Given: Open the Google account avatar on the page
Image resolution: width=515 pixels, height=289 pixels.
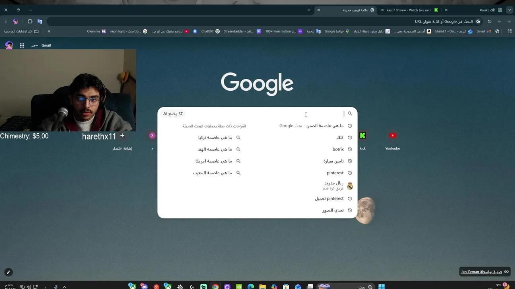Looking at the screenshot, I should [9, 45].
